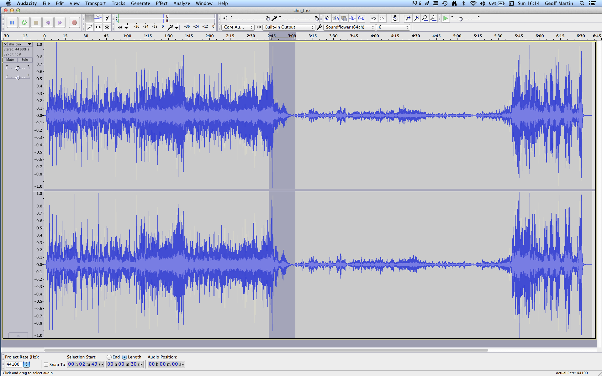
Task: Click the track pan slider knob
Action: click(x=18, y=78)
